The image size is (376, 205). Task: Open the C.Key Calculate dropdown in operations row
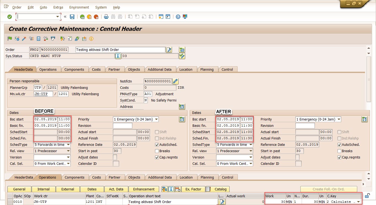coord(358,202)
